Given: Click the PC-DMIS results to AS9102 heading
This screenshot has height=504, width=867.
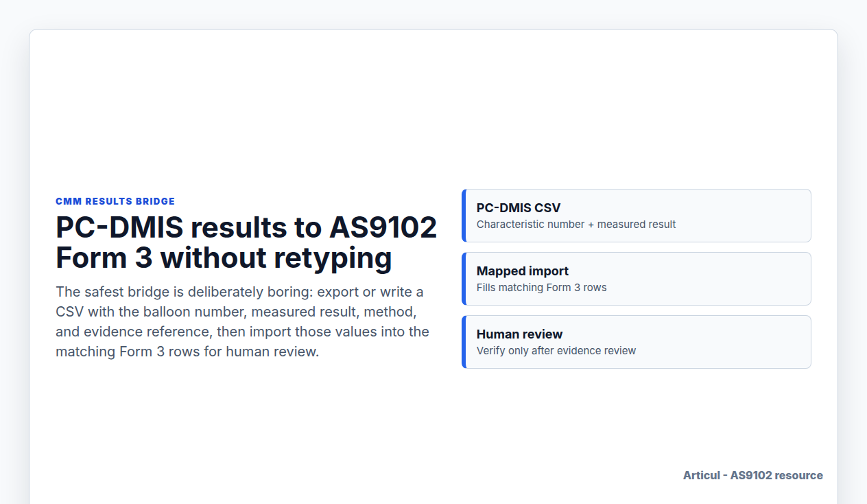Looking at the screenshot, I should 246,242.
